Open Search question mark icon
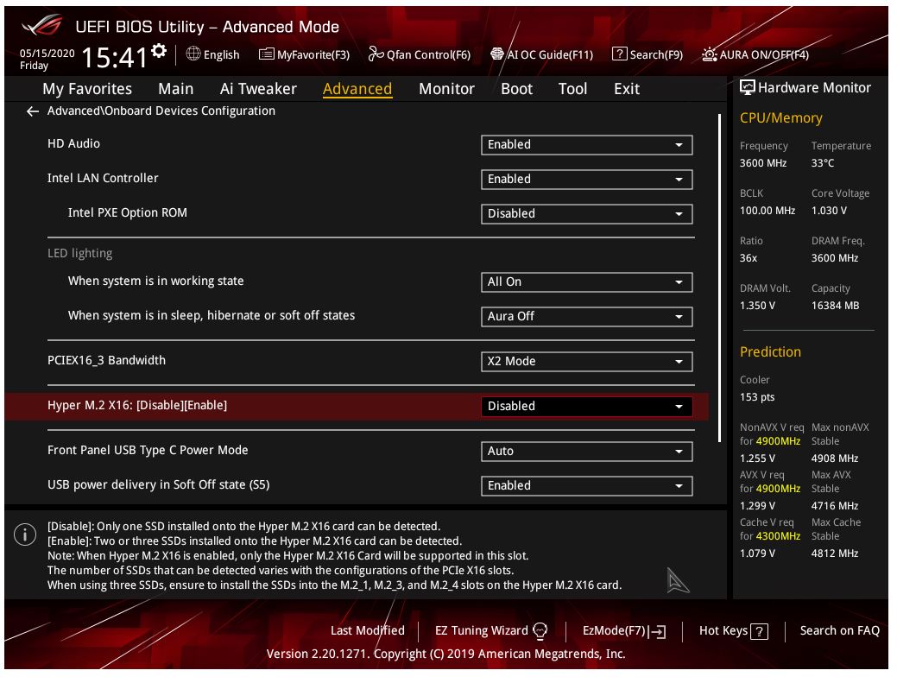Screen dimensions: 897x683 point(619,54)
